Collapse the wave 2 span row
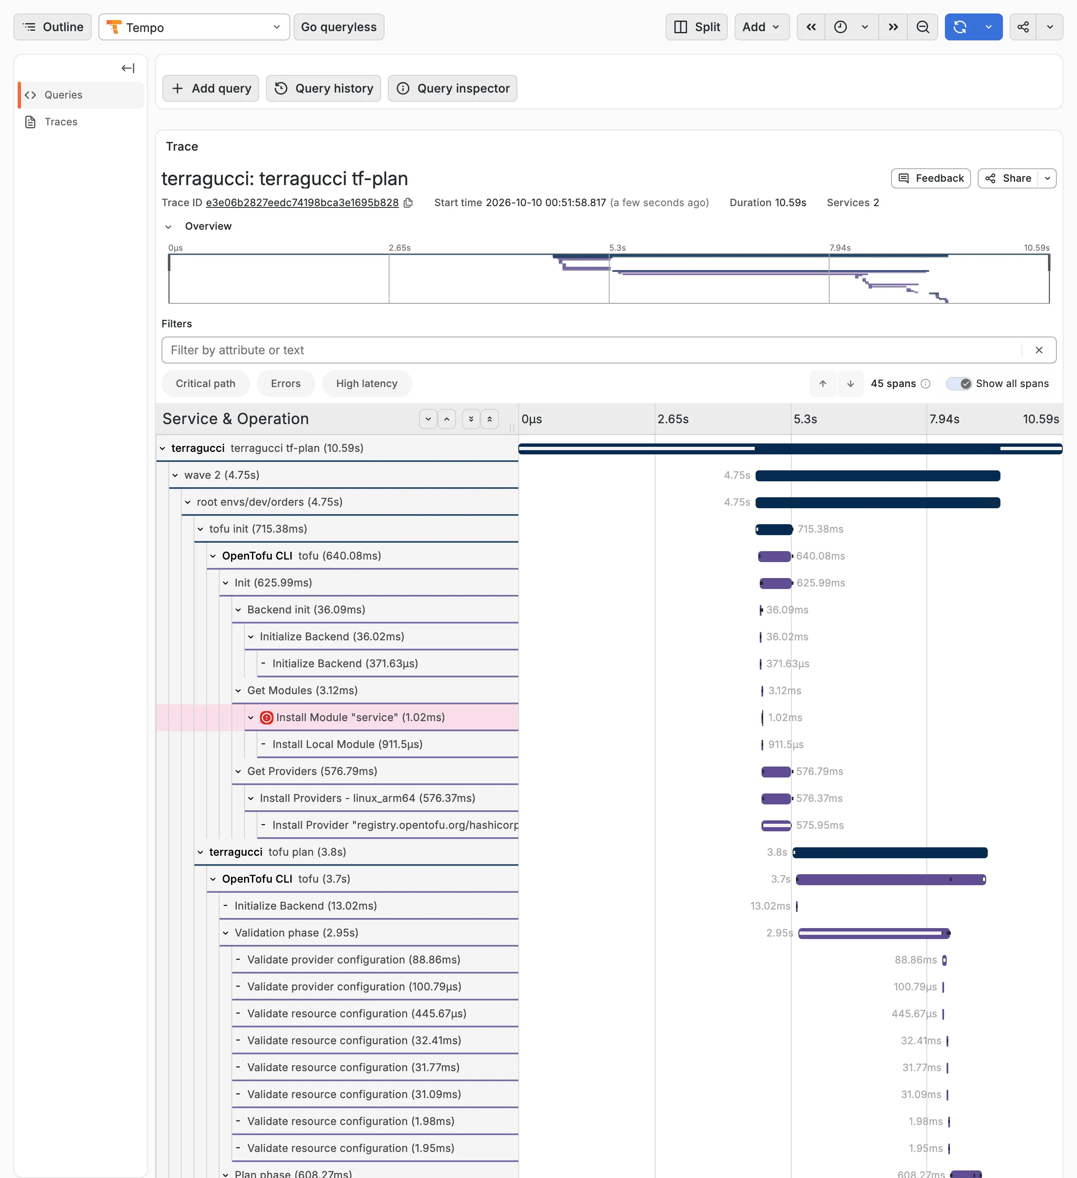 175,475
